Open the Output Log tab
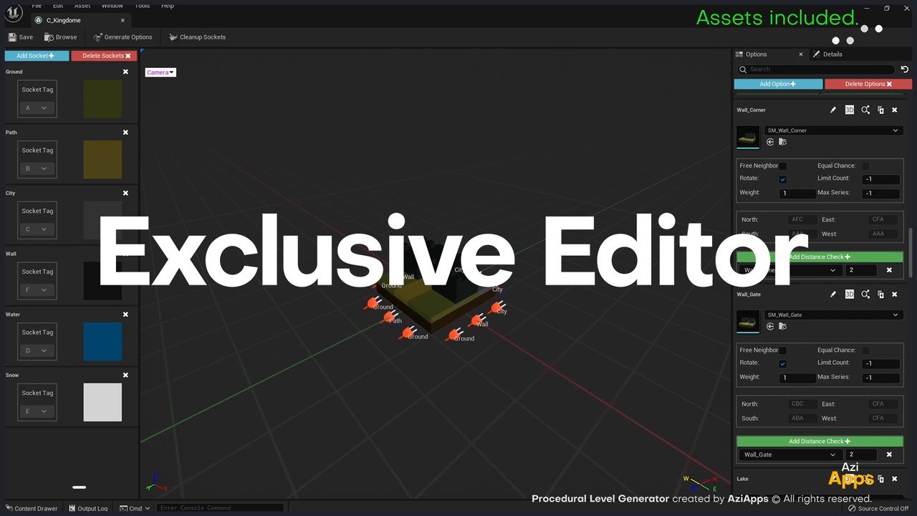Viewport: 917px width, 516px height. coord(88,509)
